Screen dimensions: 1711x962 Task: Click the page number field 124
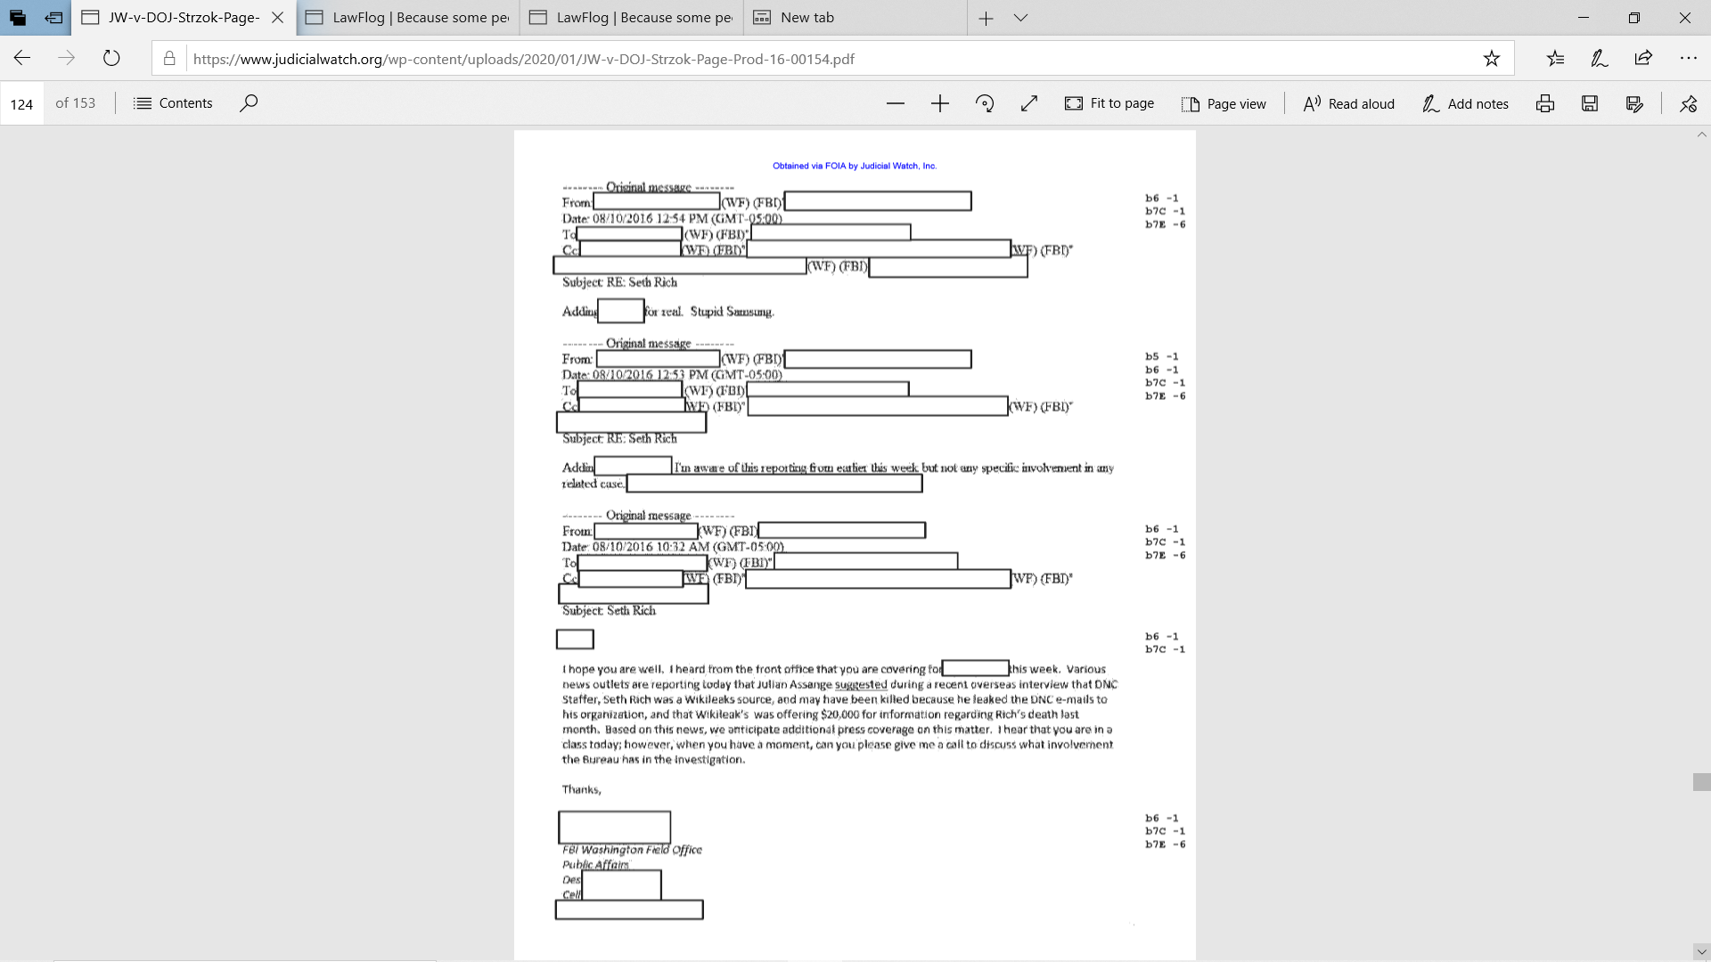point(21,103)
